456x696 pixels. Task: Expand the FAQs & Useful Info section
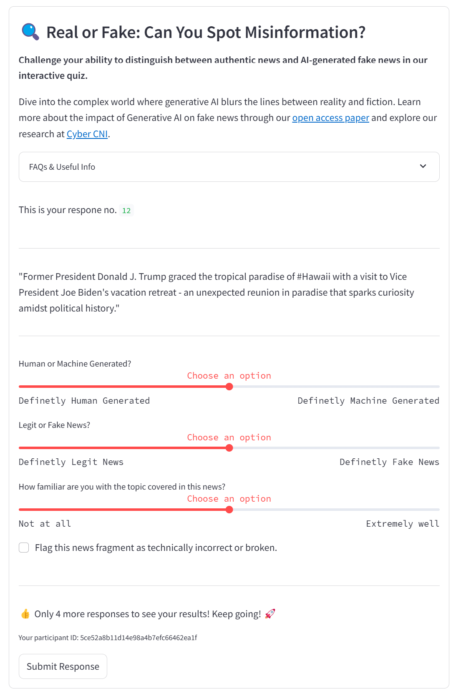click(62, 167)
